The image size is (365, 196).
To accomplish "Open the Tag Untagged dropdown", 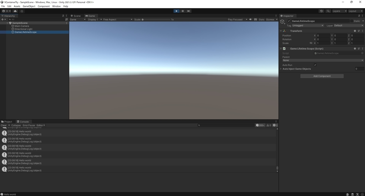I will point(308,26).
